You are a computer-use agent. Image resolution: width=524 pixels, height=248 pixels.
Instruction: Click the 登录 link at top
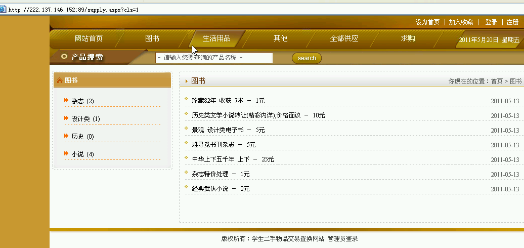coord(491,22)
